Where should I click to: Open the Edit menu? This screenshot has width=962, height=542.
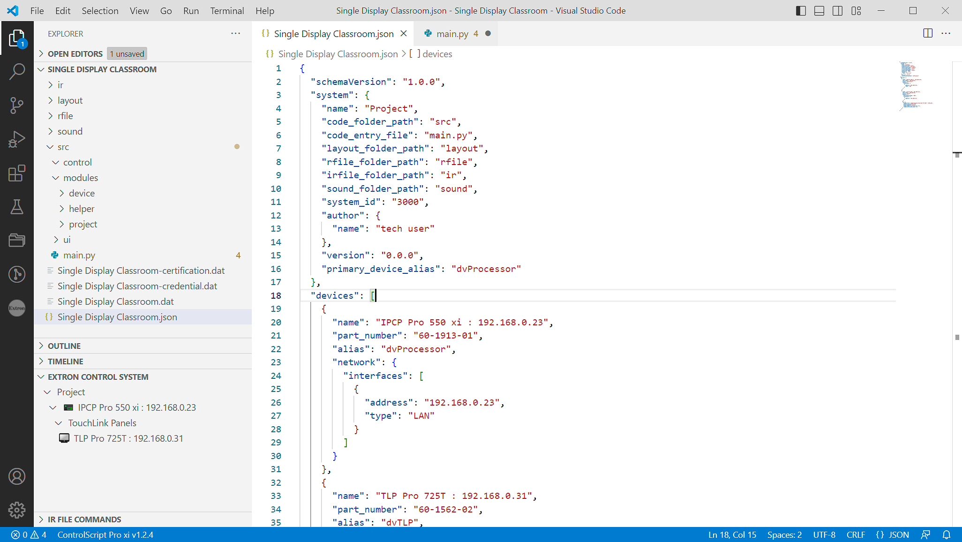point(63,11)
